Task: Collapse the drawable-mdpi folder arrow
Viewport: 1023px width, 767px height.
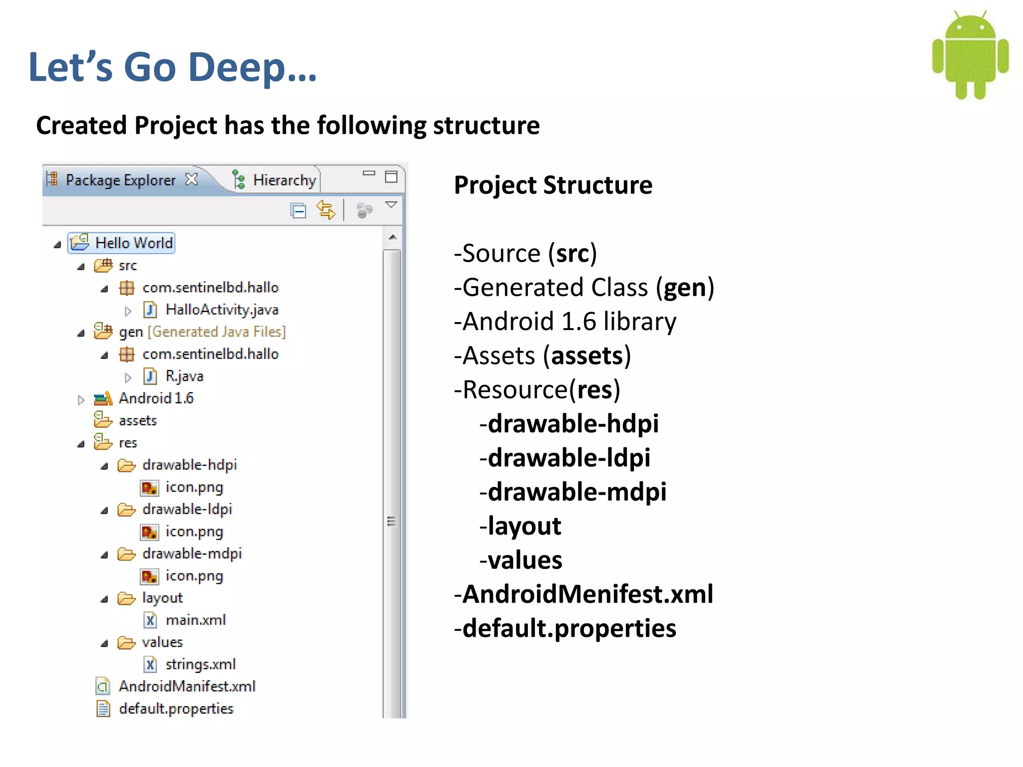Action: 104,555
